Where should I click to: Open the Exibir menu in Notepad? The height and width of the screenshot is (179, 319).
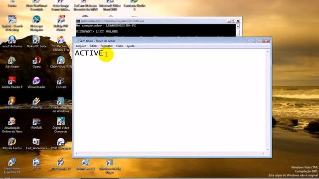click(120, 46)
